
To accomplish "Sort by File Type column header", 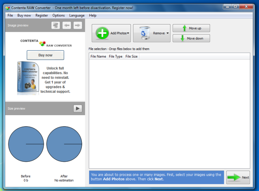I will tap(116, 57).
